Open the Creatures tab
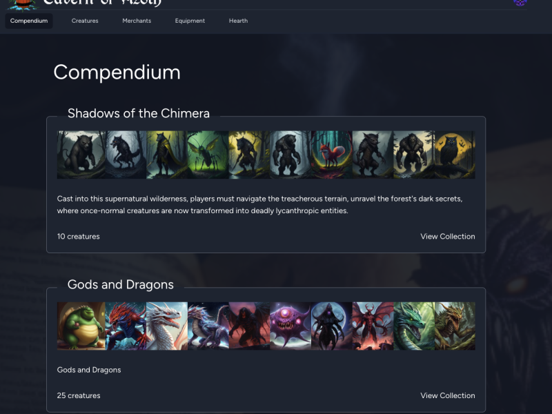This screenshot has height=414, width=552. [x=85, y=21]
